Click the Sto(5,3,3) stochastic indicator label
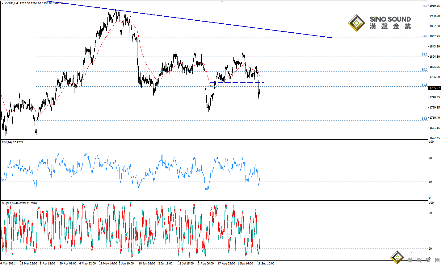Screen dimensions: 441x266 coord(8,203)
